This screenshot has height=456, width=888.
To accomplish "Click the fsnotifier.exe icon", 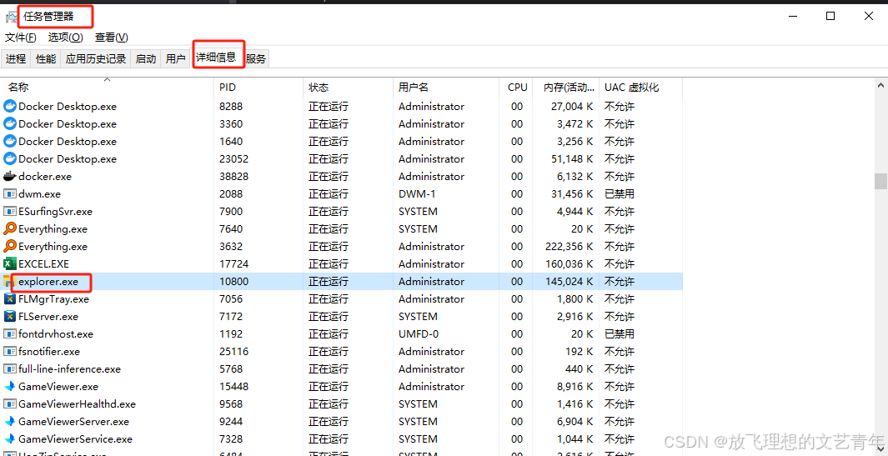I will point(10,351).
